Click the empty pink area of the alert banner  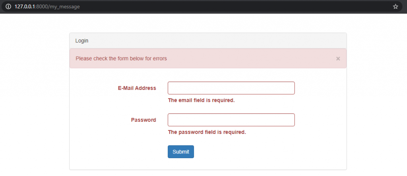tap(250, 59)
